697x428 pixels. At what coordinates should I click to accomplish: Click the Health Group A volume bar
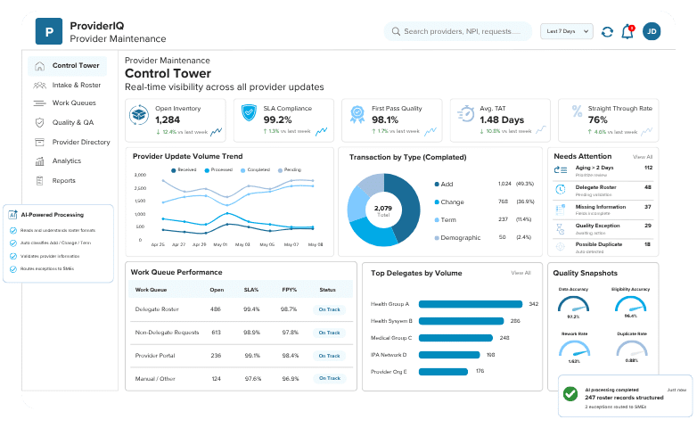click(471, 304)
